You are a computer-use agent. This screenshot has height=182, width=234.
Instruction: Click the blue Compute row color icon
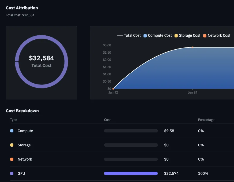point(12,131)
